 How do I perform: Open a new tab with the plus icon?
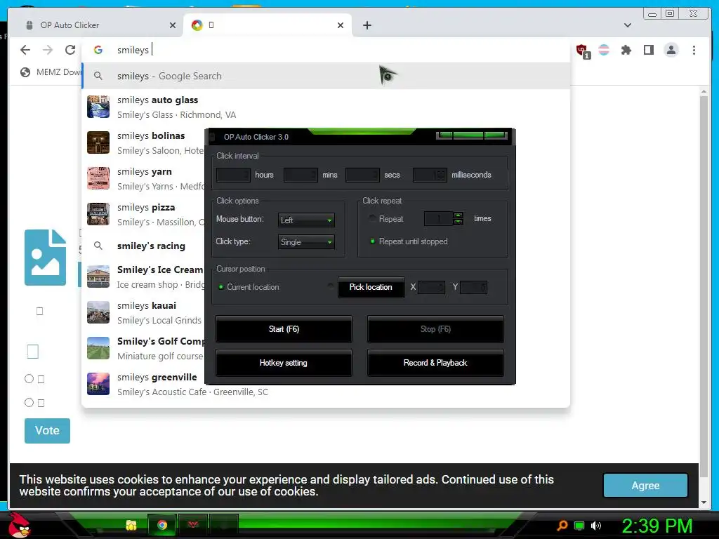[367, 25]
